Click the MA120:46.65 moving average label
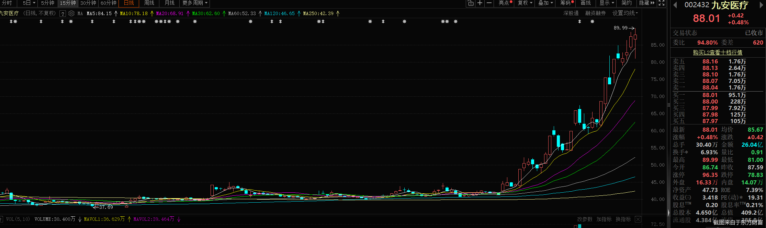The height and width of the screenshot is (228, 766). [x=280, y=14]
